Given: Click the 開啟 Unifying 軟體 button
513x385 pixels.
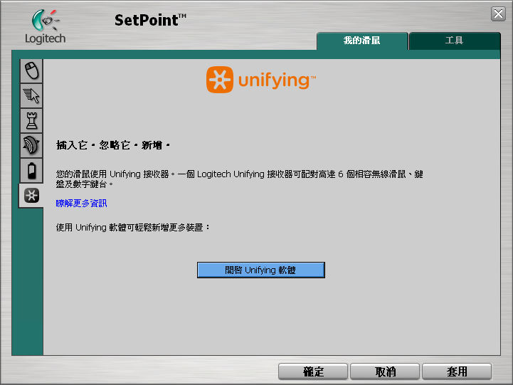Looking at the screenshot, I should tap(260, 270).
